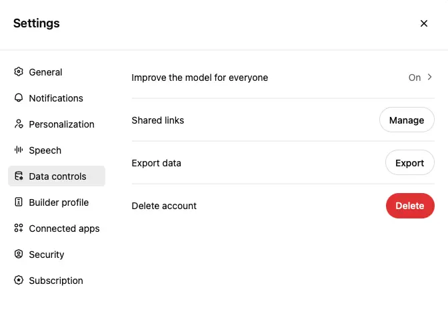This screenshot has width=448, height=318.
Task: Click the "Delete account" label
Action: [164, 206]
